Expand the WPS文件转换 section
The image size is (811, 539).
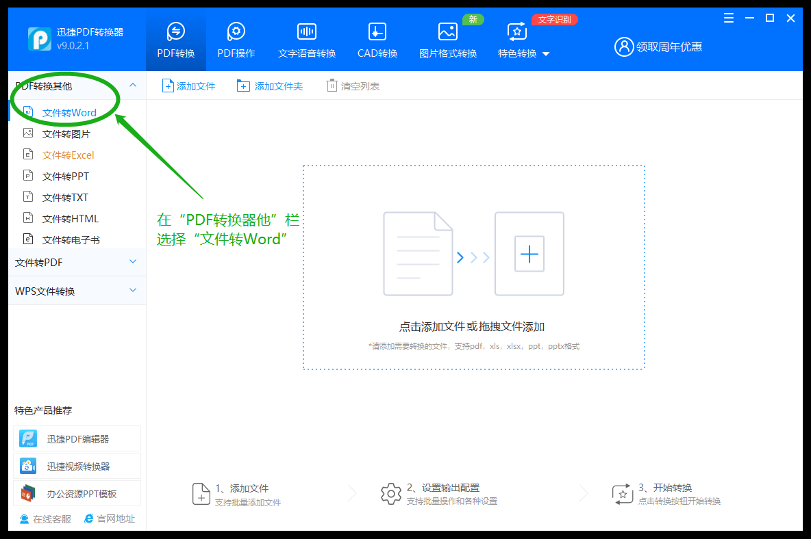coord(77,290)
